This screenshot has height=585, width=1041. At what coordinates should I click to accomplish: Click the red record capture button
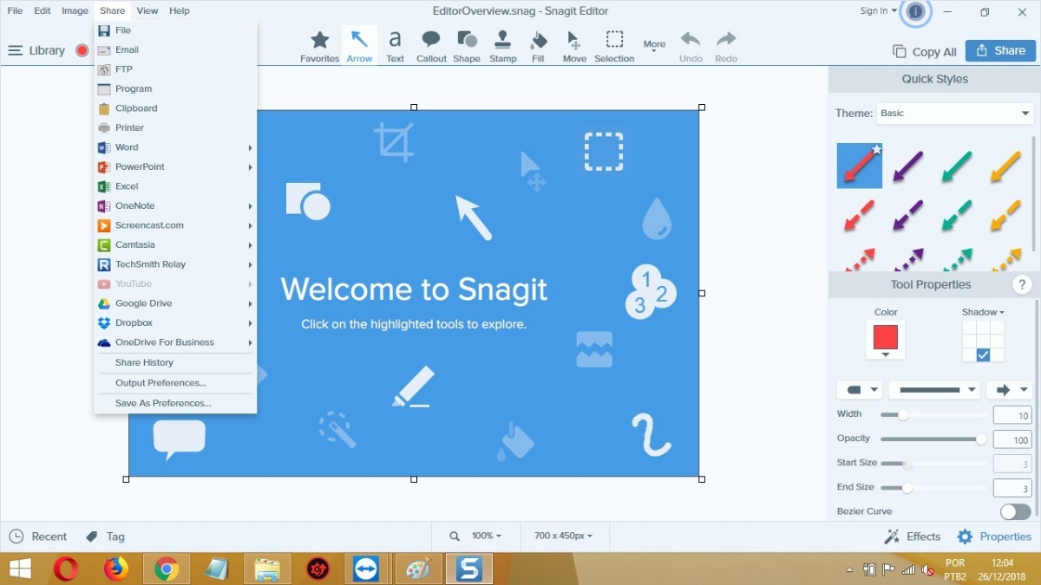click(82, 50)
